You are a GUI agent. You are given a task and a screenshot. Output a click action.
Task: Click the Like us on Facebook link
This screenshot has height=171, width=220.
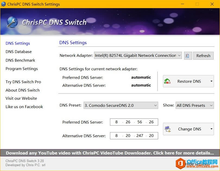24,107
